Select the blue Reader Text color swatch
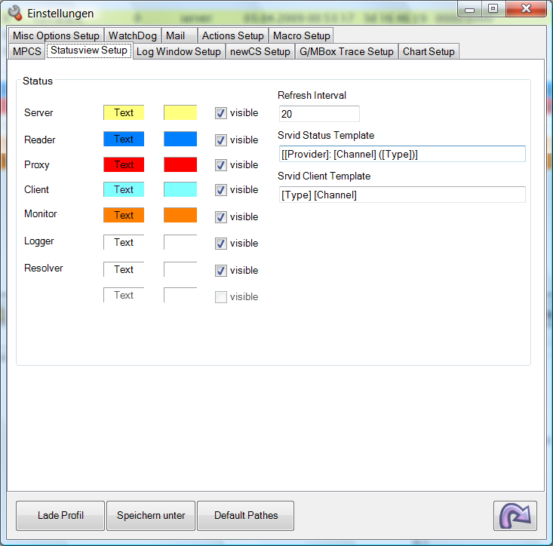 124,139
